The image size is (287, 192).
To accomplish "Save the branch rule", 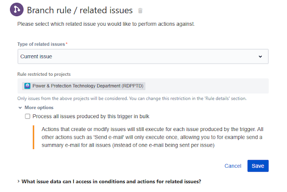I will (x=258, y=166).
